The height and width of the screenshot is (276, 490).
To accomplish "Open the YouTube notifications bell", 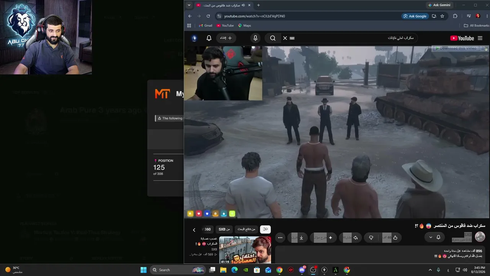I will [209, 38].
